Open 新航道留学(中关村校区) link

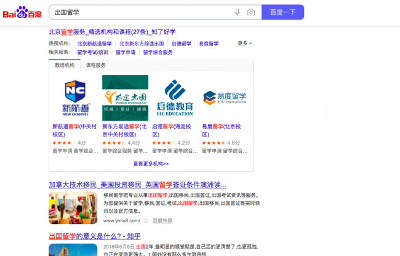point(74,130)
